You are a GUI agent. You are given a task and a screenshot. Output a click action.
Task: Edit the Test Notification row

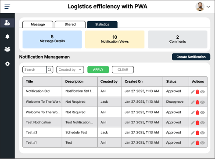(x=193, y=123)
